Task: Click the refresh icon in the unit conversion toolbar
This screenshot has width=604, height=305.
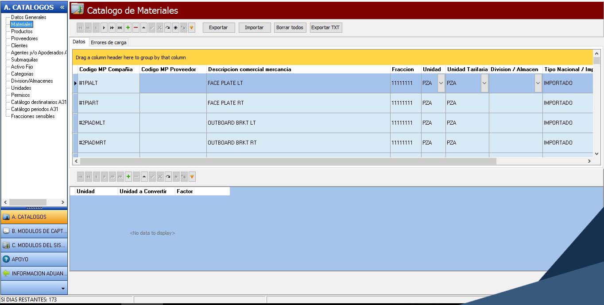Action: 168,177
